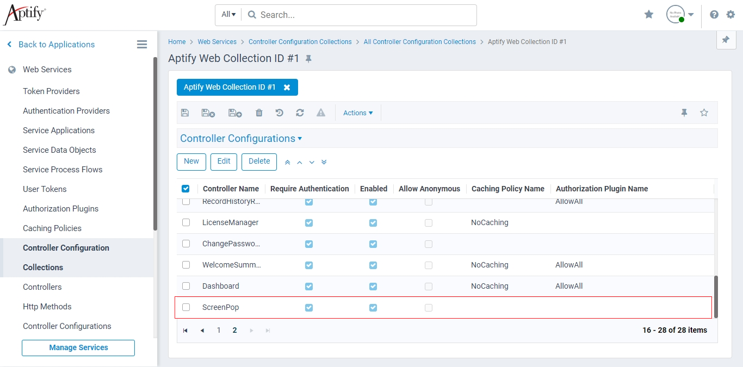Go to page 1 of the grid
Image resolution: width=743 pixels, height=367 pixels.
coord(219,330)
